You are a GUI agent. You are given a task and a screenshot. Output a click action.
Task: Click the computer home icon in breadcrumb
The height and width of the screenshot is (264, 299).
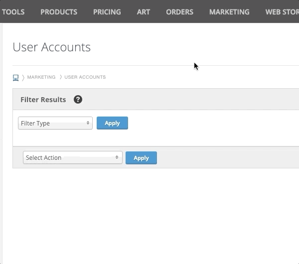click(15, 77)
